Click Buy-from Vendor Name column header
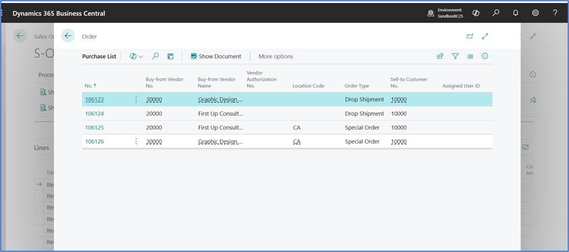Screen dimensions: 569x252 pyautogui.click(x=217, y=82)
